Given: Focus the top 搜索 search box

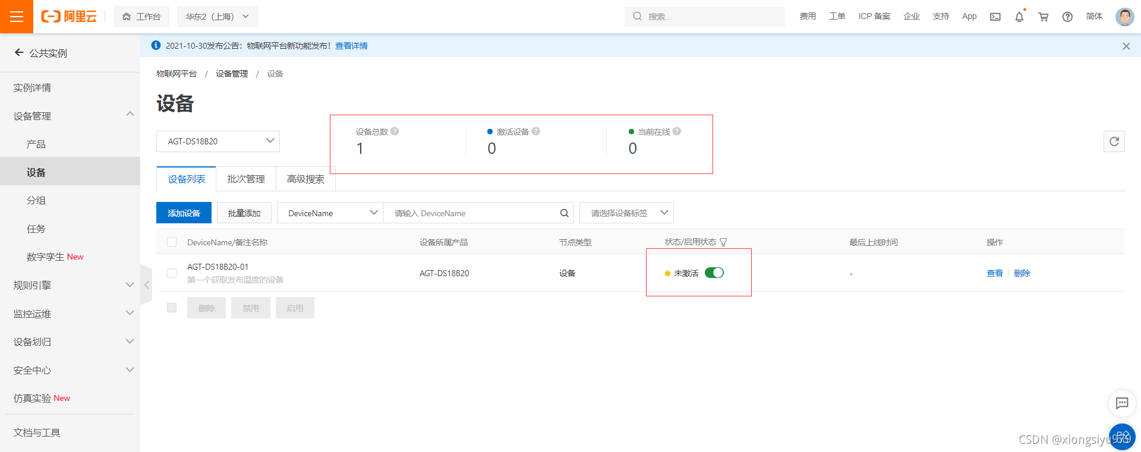Looking at the screenshot, I should (x=705, y=17).
